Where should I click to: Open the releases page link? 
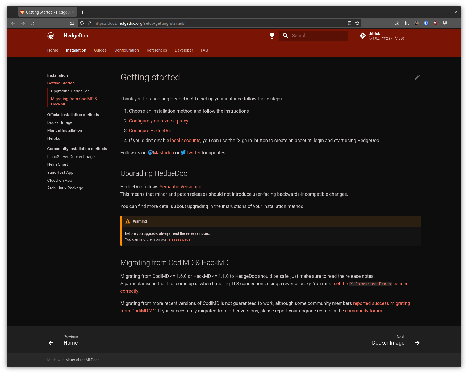tap(179, 239)
